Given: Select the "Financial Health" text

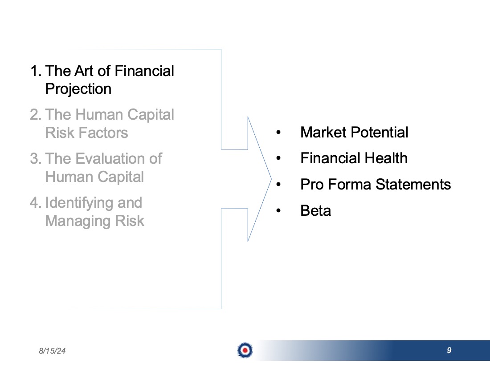Looking at the screenshot, I should [354, 158].
